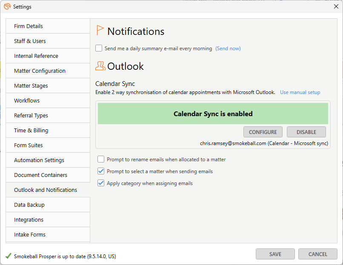Click the CONFIGURE calendar sync button

tap(263, 132)
